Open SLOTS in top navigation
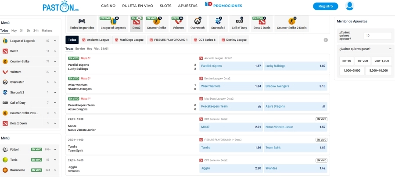Viewport: 395px width, 177px height. tap(165, 6)
